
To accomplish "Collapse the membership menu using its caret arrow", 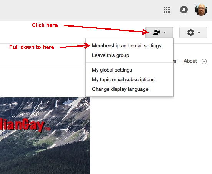I will 165,33.
